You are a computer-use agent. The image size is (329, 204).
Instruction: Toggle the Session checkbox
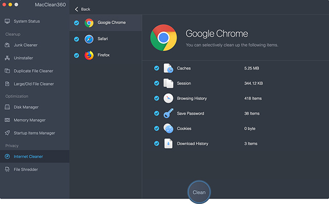pos(156,83)
